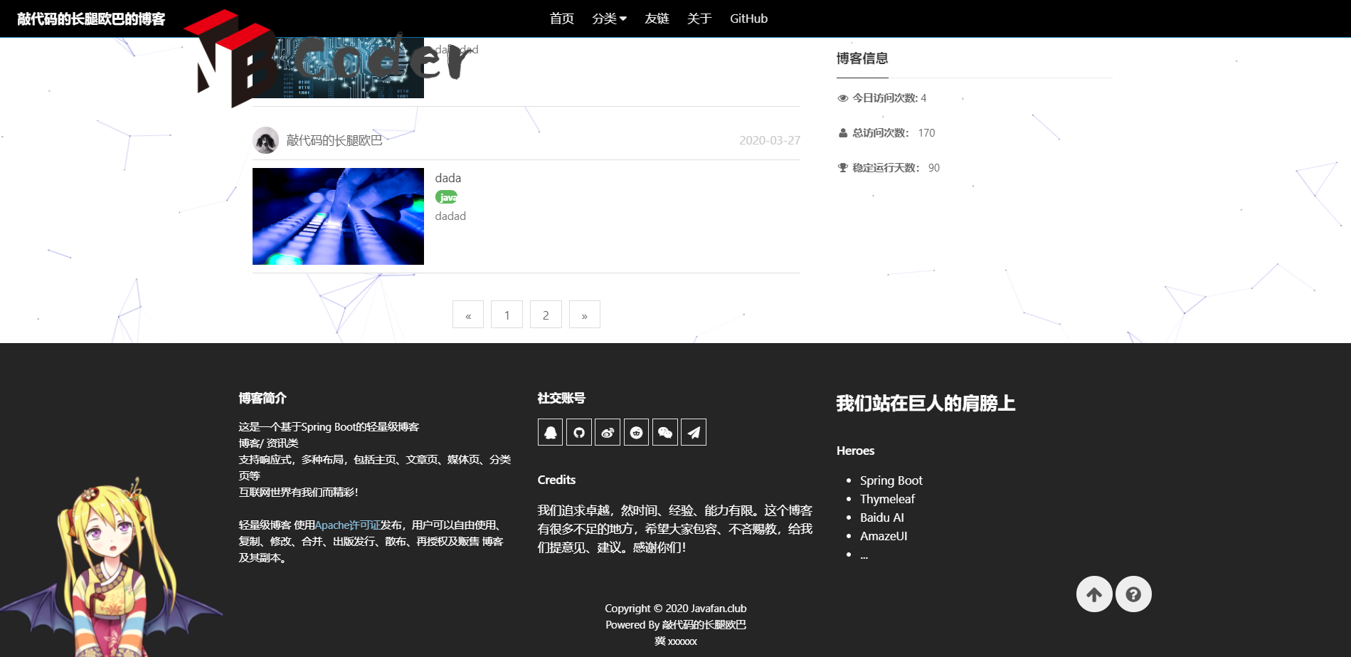Open the WeChat social account icon

point(665,432)
